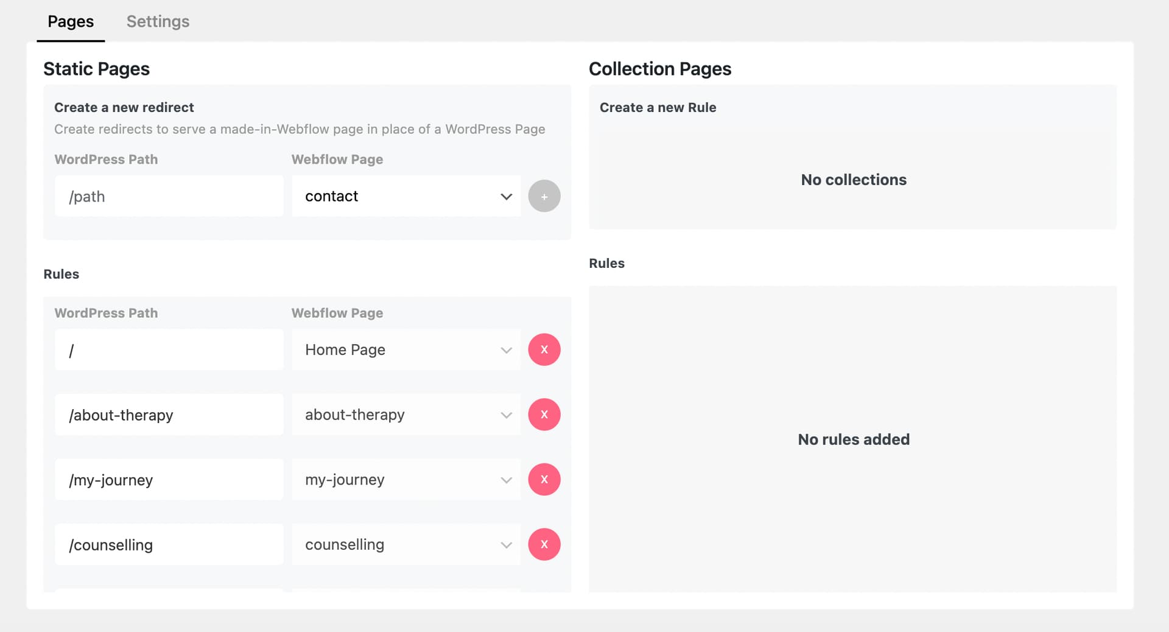Open the Pages tab
The image size is (1169, 632).
tap(71, 21)
